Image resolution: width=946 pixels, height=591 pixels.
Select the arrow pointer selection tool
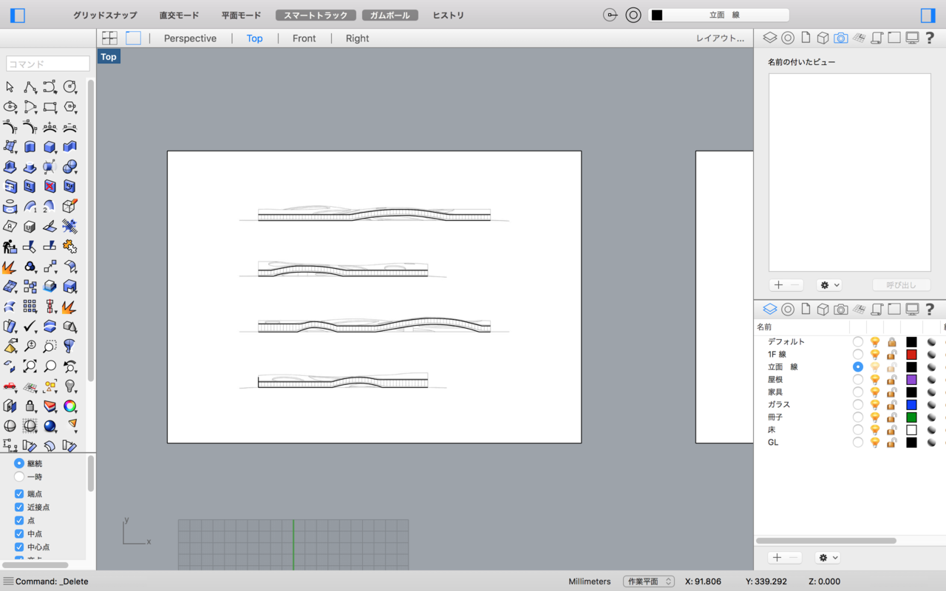(x=10, y=87)
